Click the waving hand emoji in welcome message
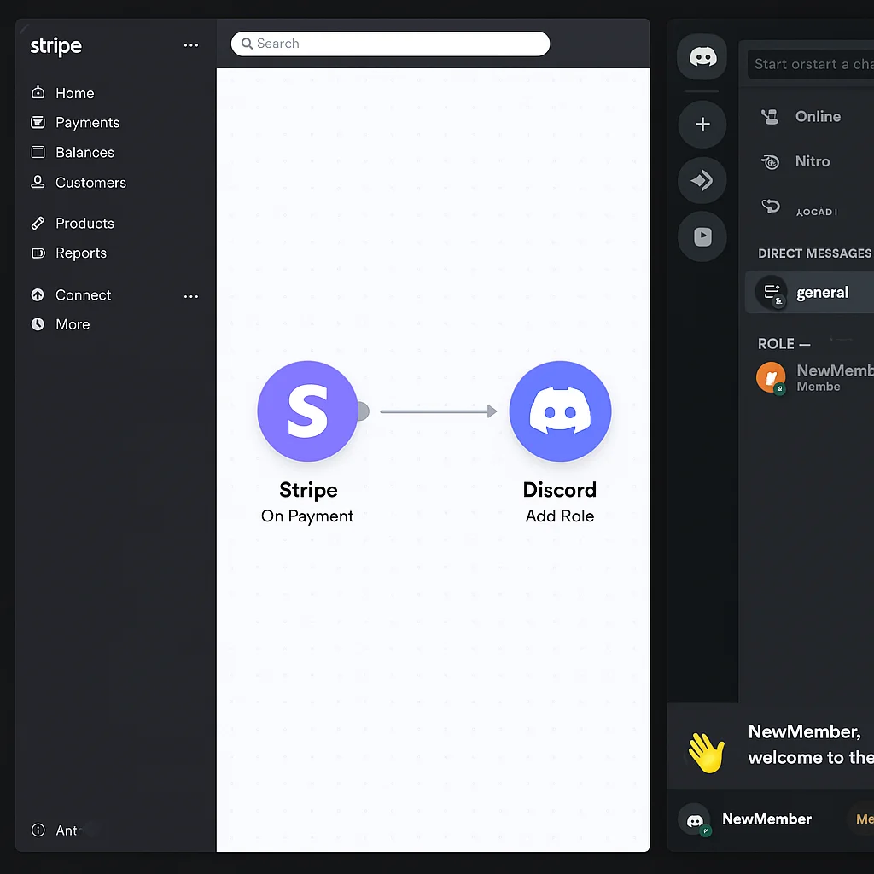The height and width of the screenshot is (874, 874). (x=706, y=753)
